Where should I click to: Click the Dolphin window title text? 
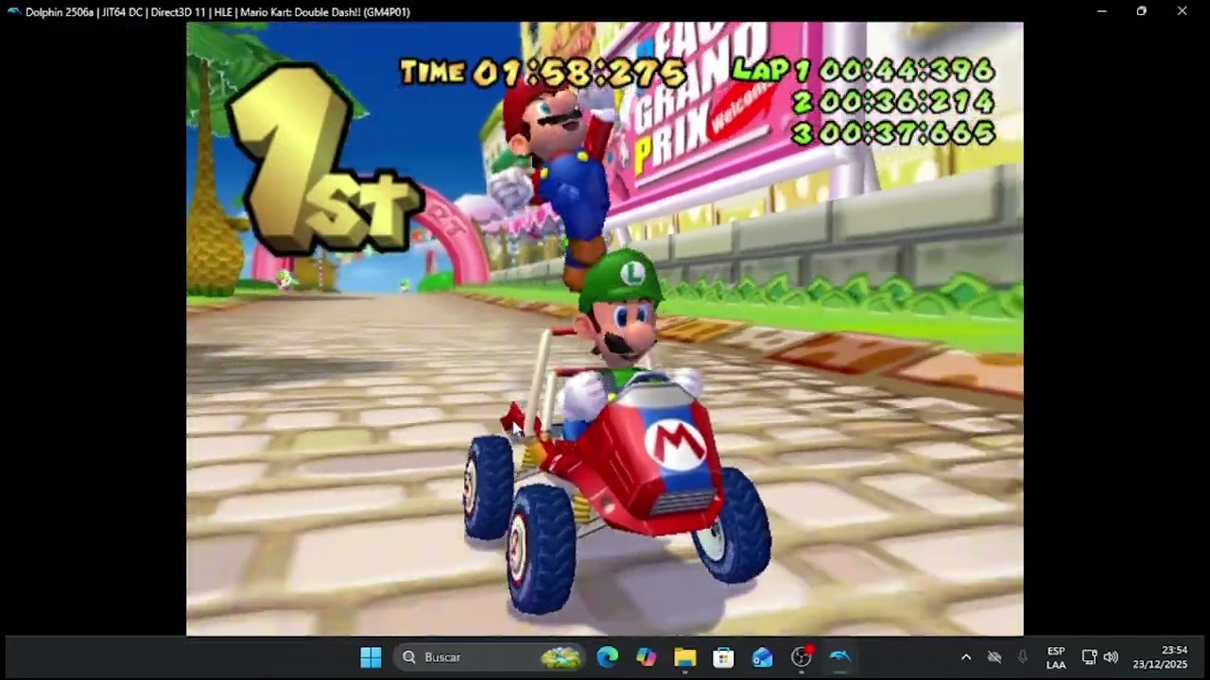[x=217, y=11]
